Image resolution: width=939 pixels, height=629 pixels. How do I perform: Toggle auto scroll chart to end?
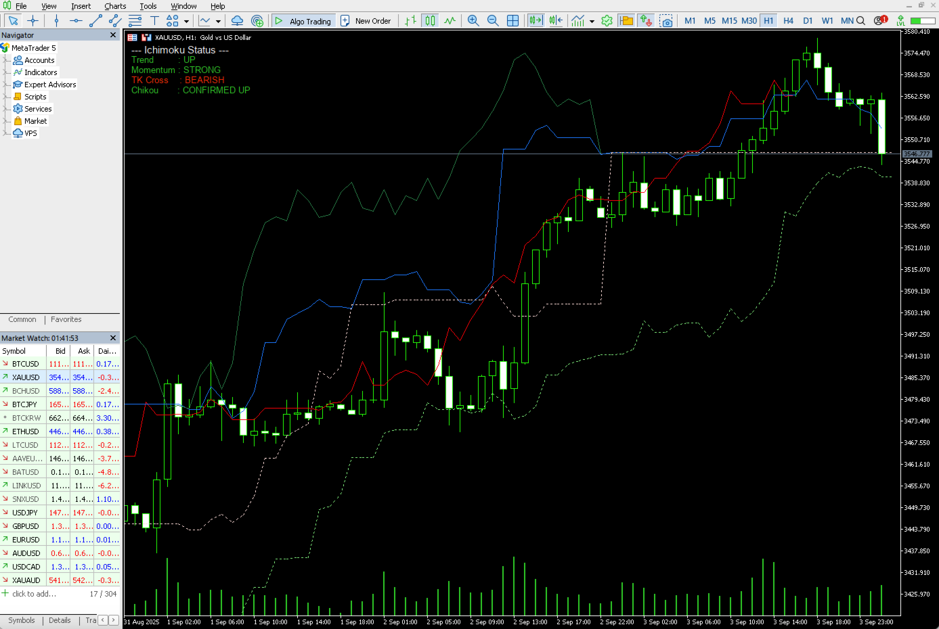coord(536,21)
